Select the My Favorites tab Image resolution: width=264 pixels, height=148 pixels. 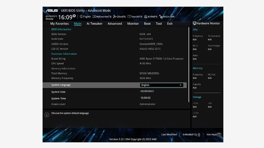(x=59, y=24)
